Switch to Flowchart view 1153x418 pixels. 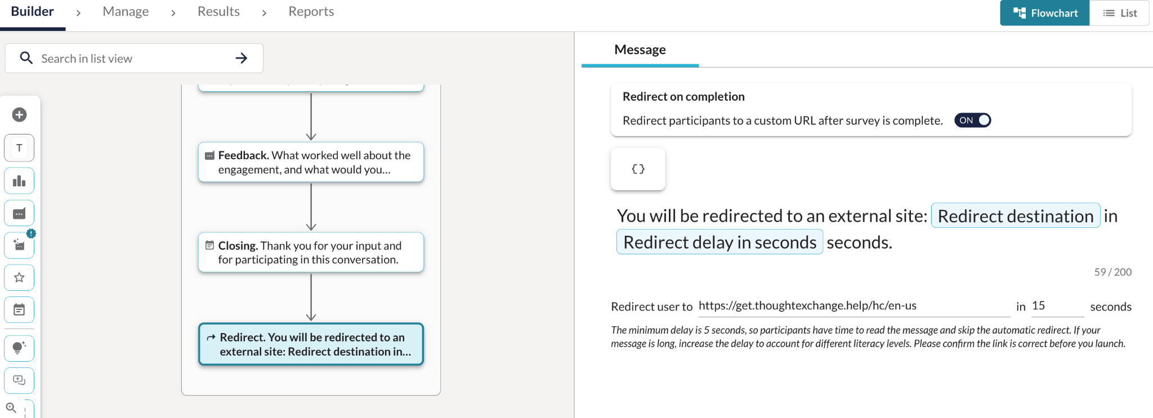click(x=1045, y=13)
